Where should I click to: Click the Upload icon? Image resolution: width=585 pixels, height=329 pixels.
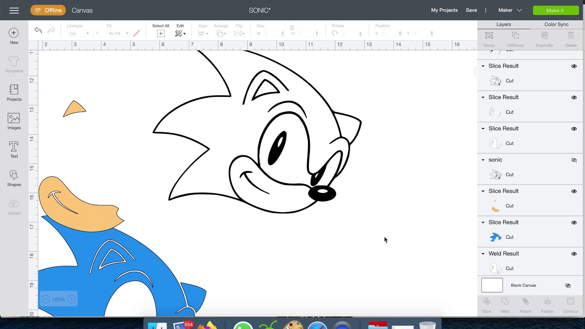click(x=14, y=204)
